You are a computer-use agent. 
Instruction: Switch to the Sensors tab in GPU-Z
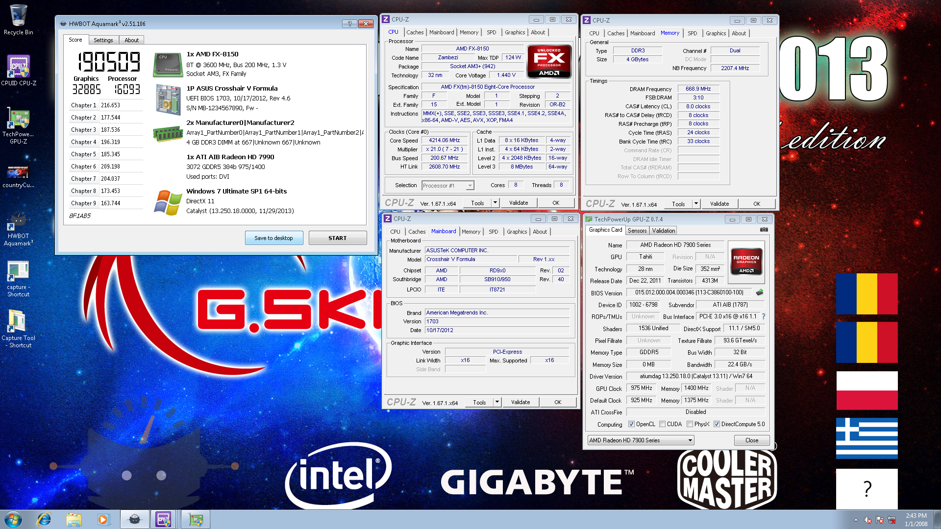click(x=637, y=231)
